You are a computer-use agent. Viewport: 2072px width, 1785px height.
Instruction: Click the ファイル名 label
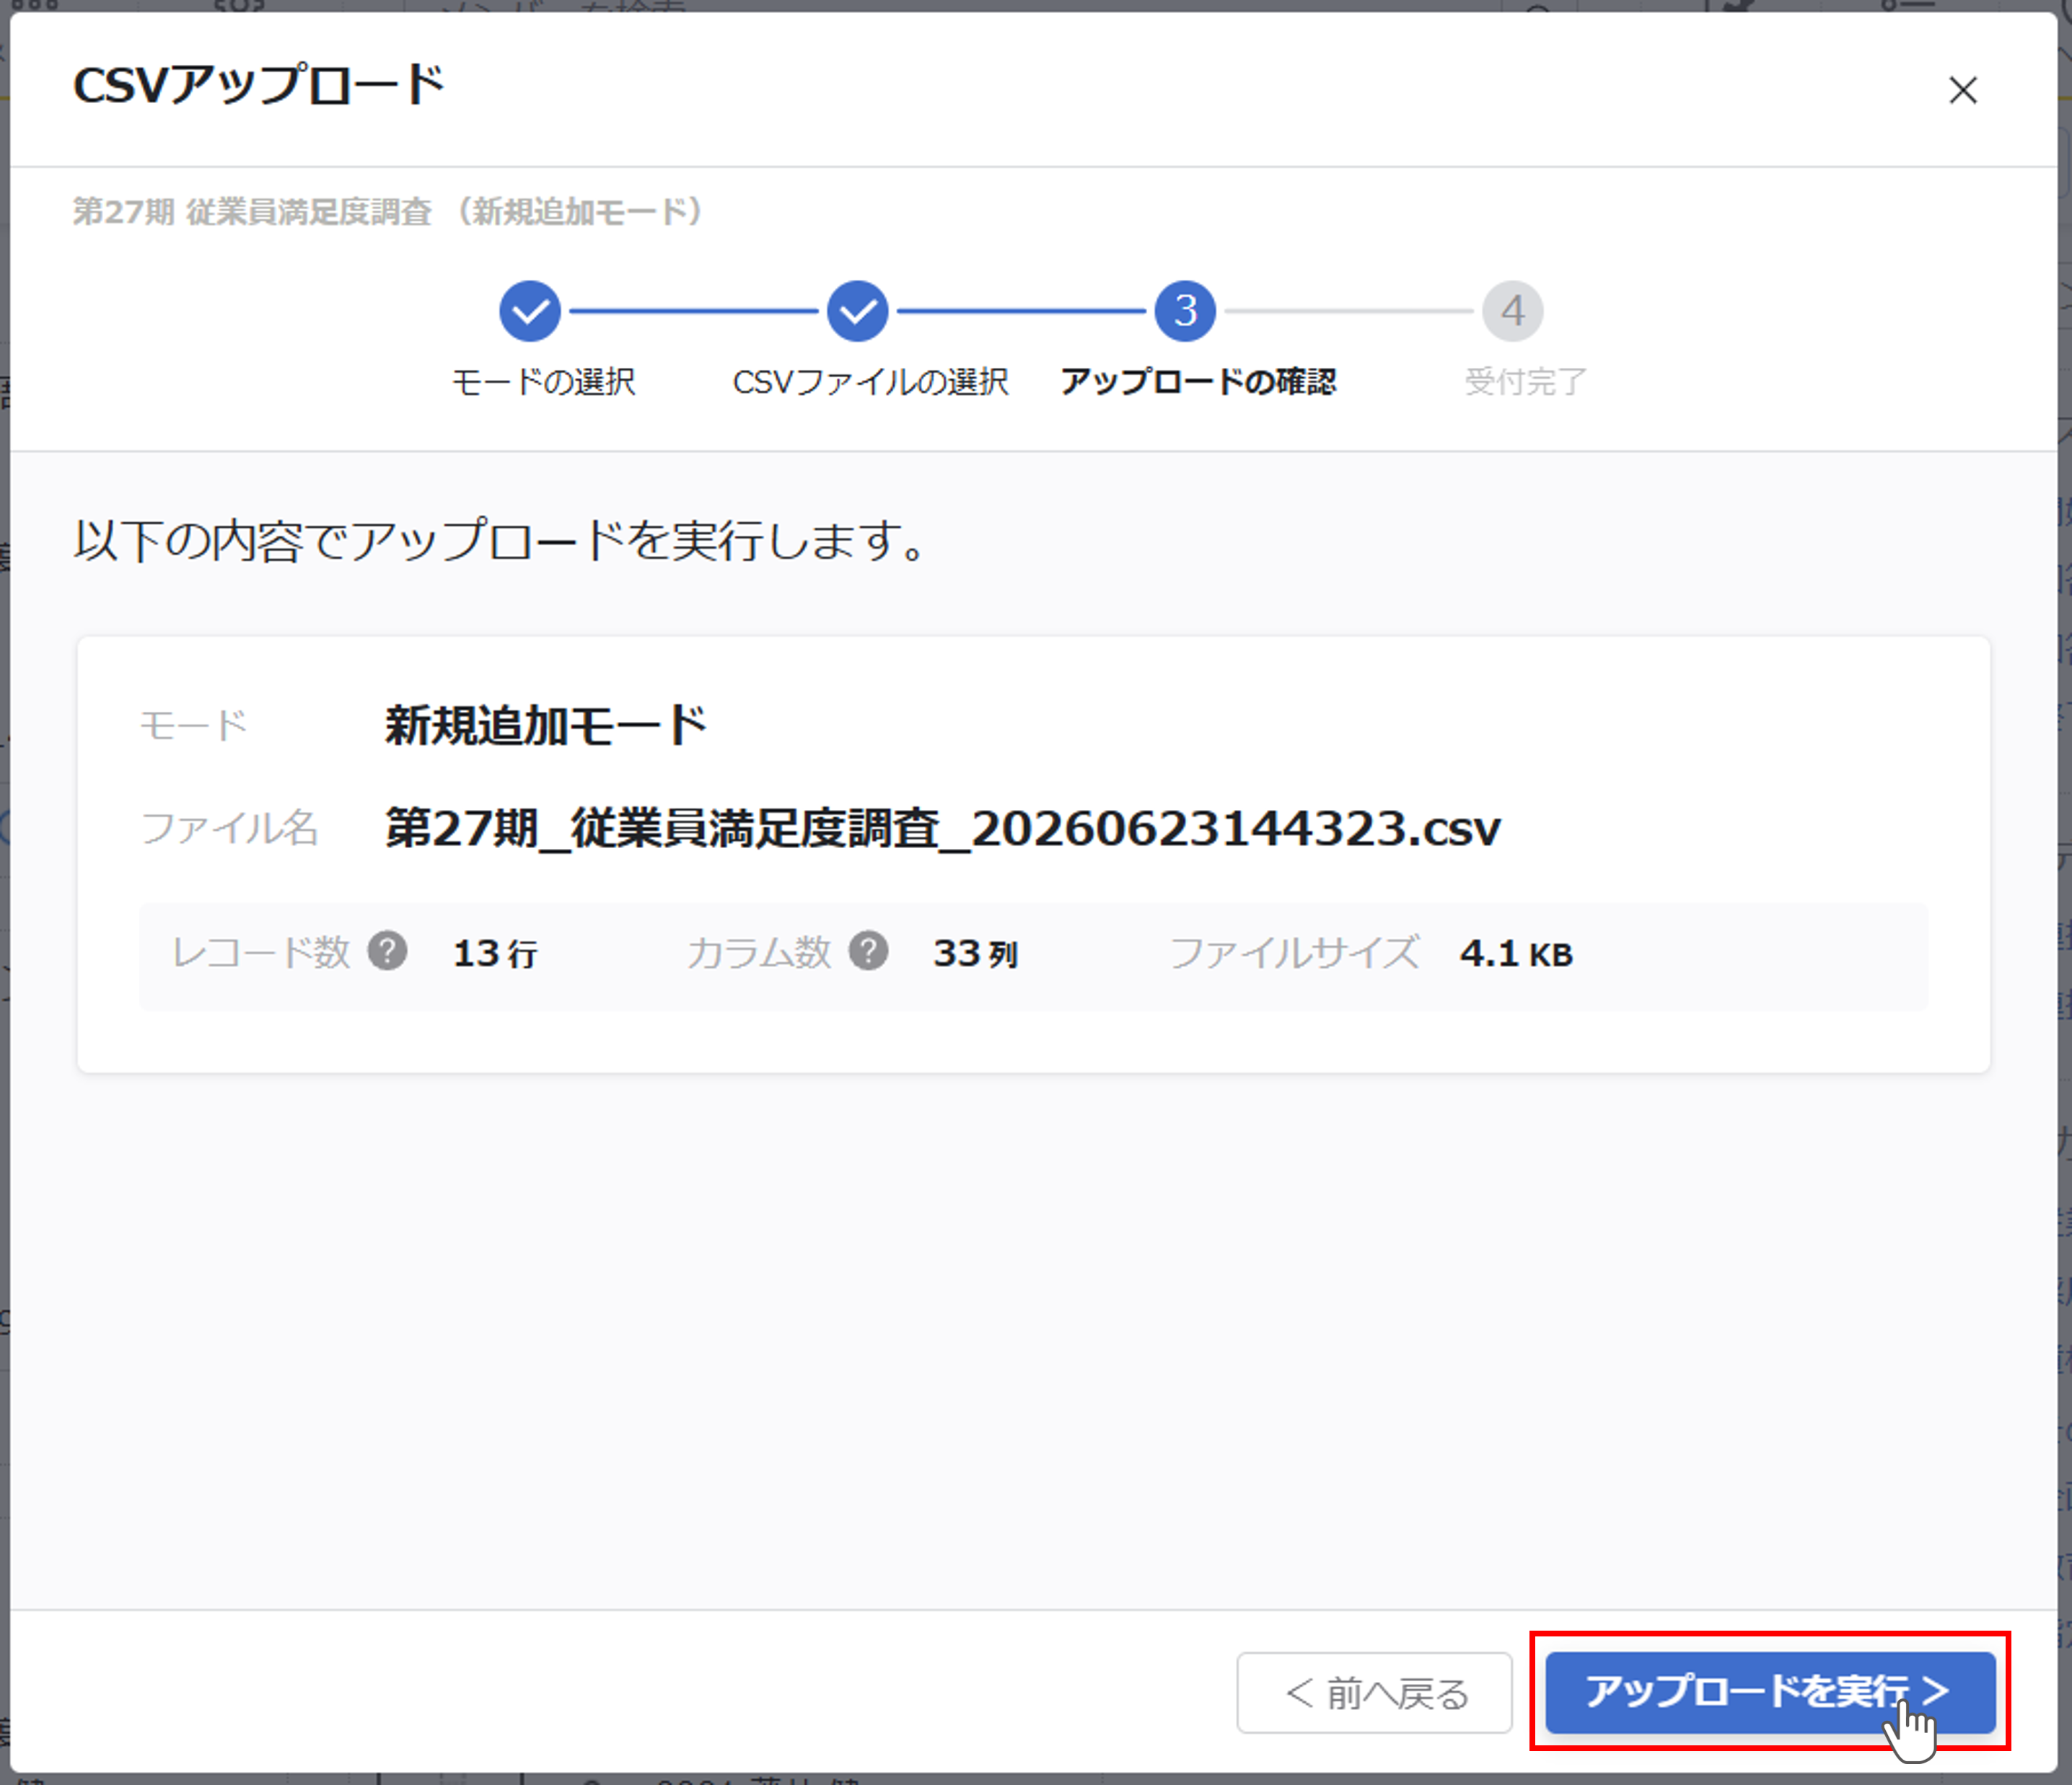coord(230,829)
